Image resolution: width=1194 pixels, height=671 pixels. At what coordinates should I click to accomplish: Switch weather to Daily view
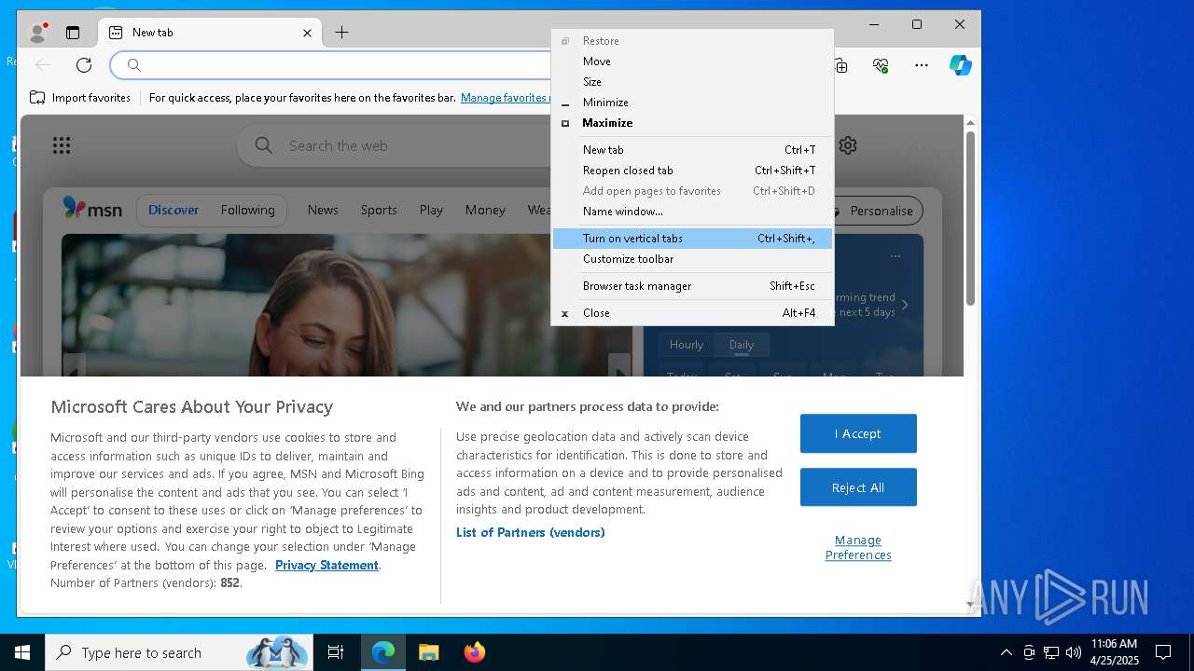click(742, 345)
